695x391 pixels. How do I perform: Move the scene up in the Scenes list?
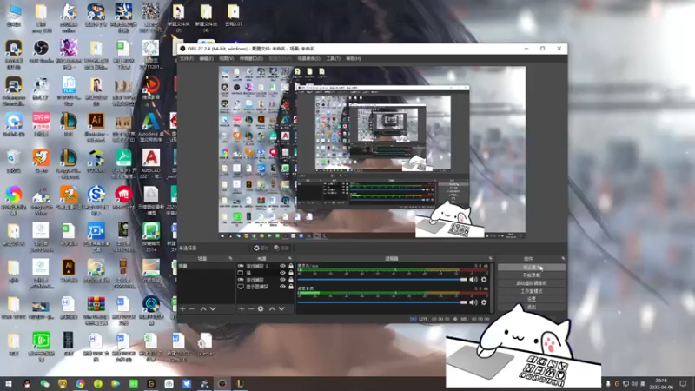(203, 308)
